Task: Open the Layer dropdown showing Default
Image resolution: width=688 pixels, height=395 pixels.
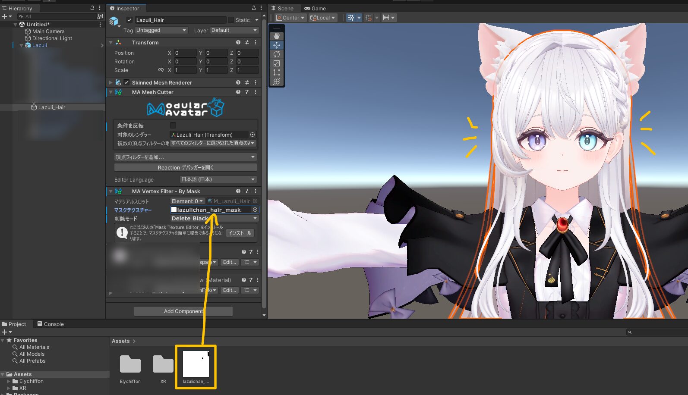Action: click(234, 30)
